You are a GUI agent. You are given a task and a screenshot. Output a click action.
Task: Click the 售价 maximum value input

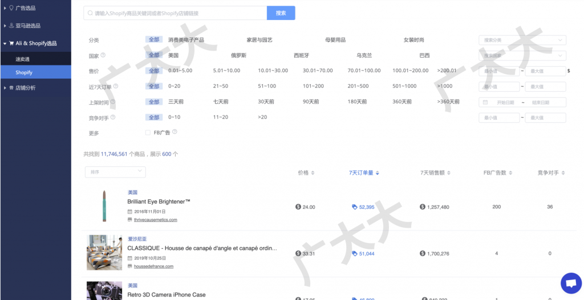tap(546, 71)
